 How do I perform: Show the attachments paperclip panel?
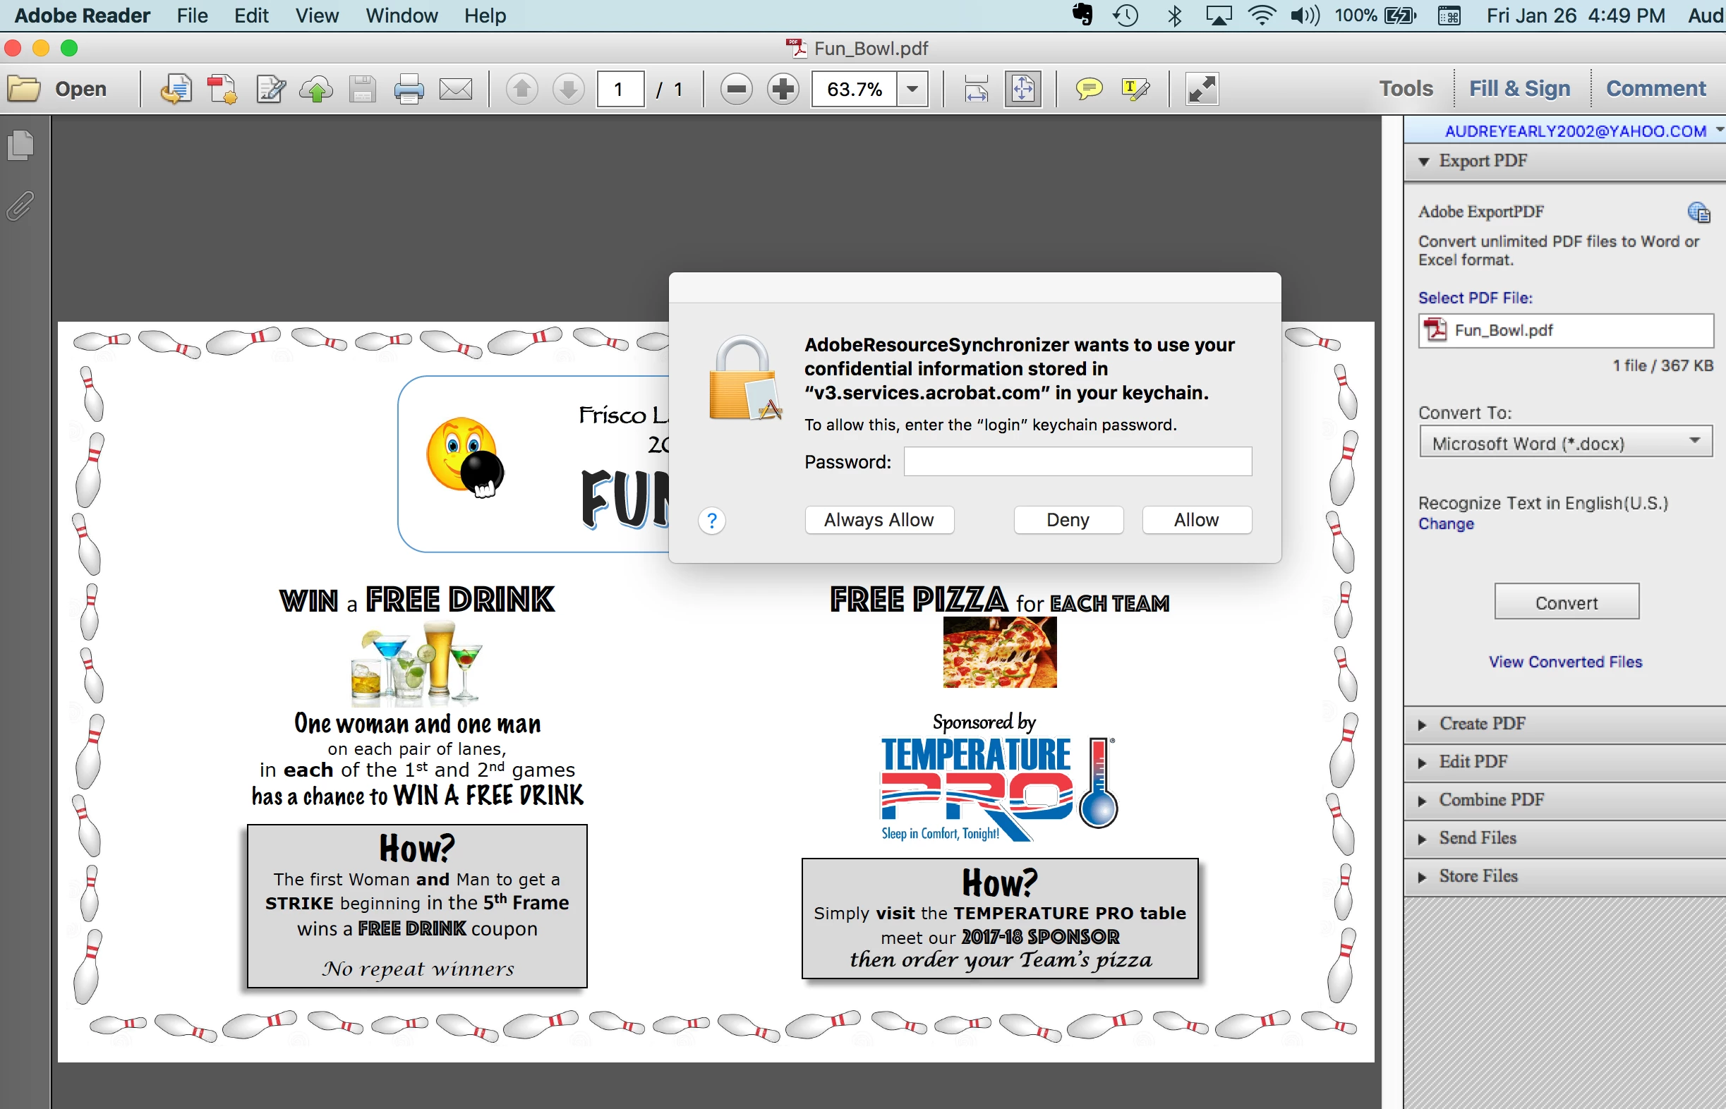(20, 206)
